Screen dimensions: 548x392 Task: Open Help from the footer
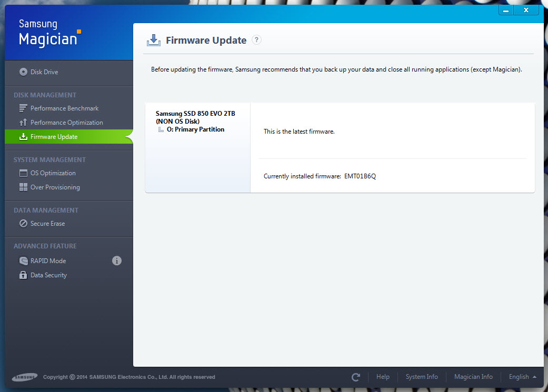383,377
